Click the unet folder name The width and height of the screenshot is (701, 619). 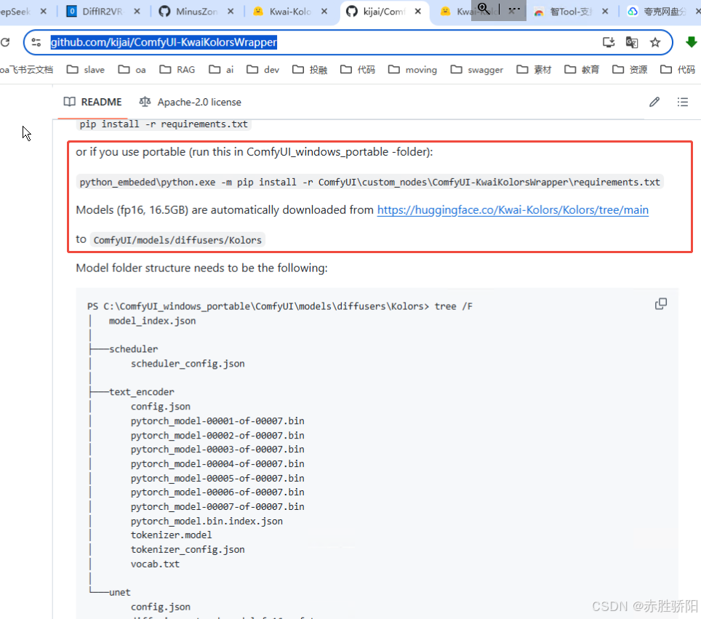[120, 592]
